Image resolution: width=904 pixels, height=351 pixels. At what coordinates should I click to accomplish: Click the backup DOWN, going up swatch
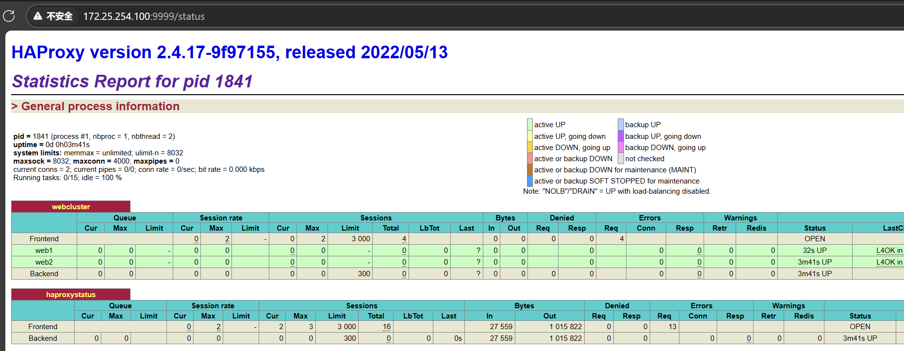621,148
